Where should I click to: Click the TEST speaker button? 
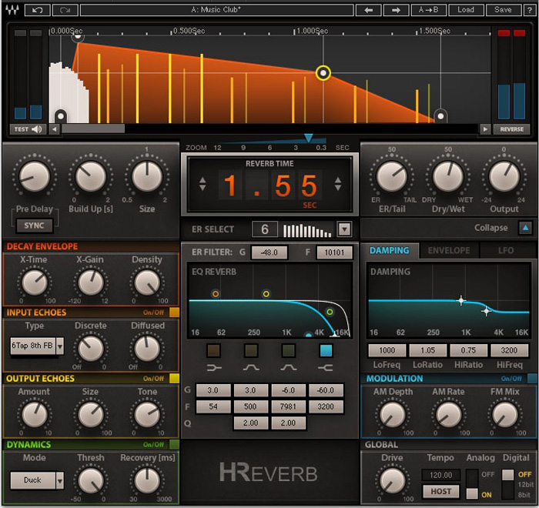click(x=28, y=129)
